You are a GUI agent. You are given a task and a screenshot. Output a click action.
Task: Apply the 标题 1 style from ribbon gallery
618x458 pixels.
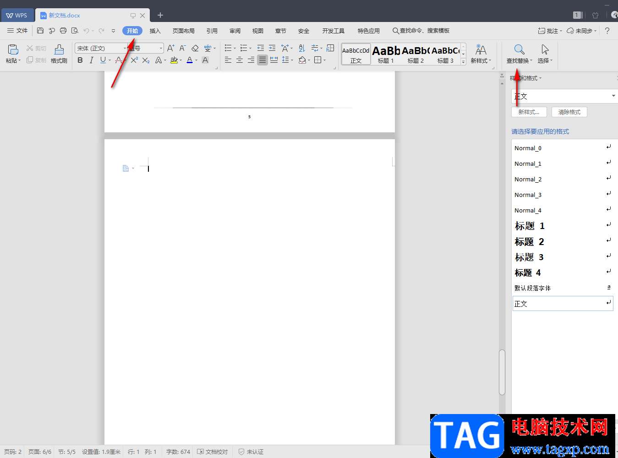click(386, 54)
